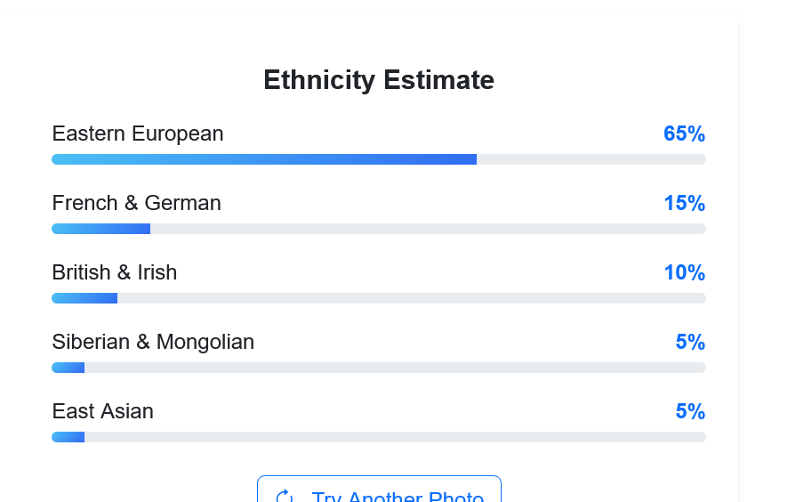Click the filled part of Eastern European bar
The image size is (812, 502).
coord(264,159)
